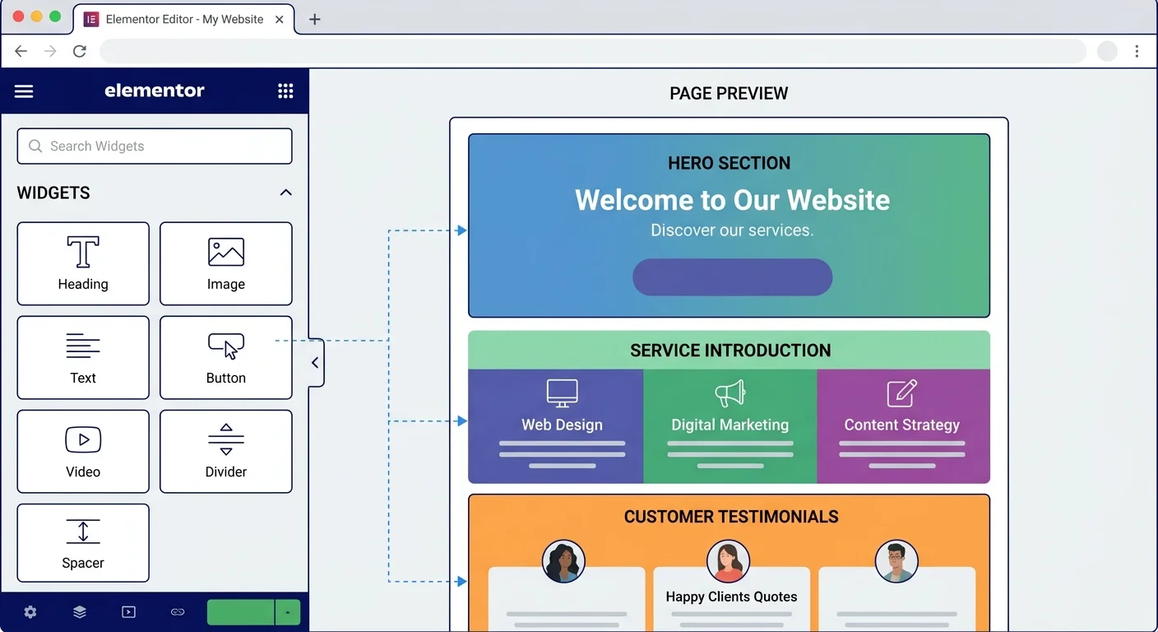Select the Image widget
This screenshot has width=1158, height=632.
[x=226, y=263]
